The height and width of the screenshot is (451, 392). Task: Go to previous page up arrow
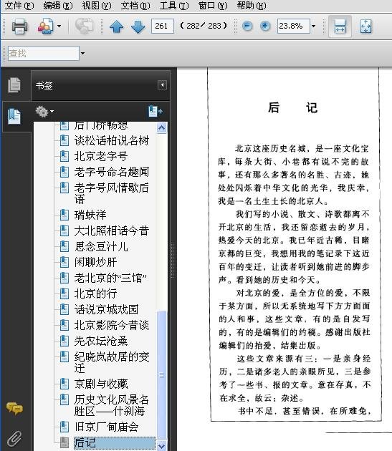116,26
